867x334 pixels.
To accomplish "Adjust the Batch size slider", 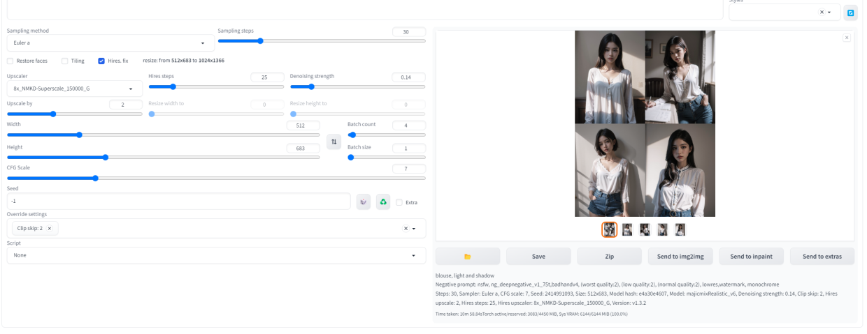I will tap(387, 158).
